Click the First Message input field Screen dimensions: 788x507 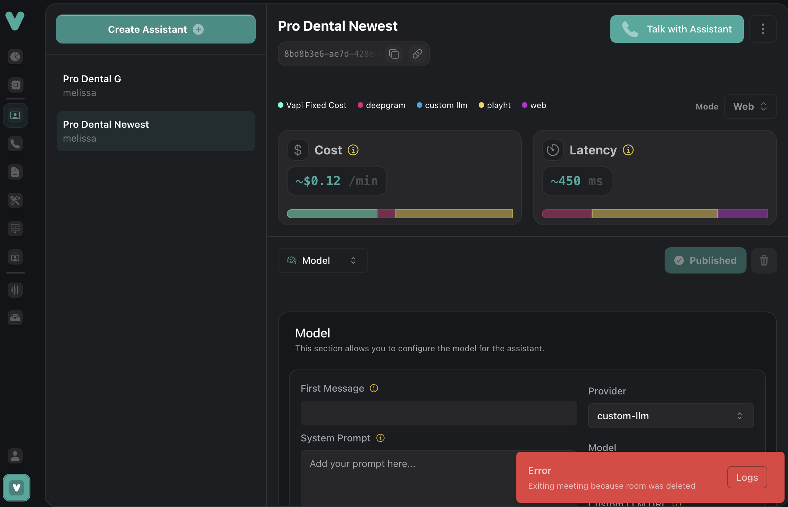click(x=438, y=413)
